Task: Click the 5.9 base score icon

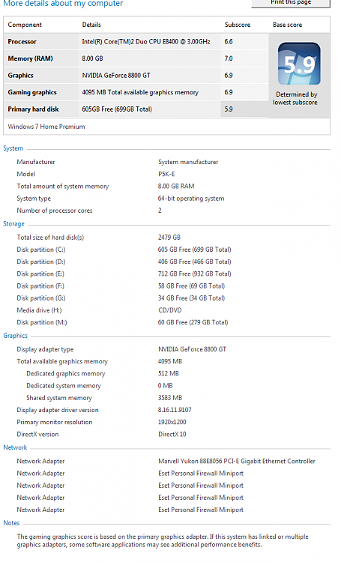Action: [299, 64]
